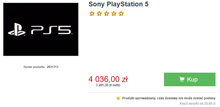The width and height of the screenshot is (220, 107).
Task: Click the registered mark under the PlayStation symbol
Action: (24, 36)
